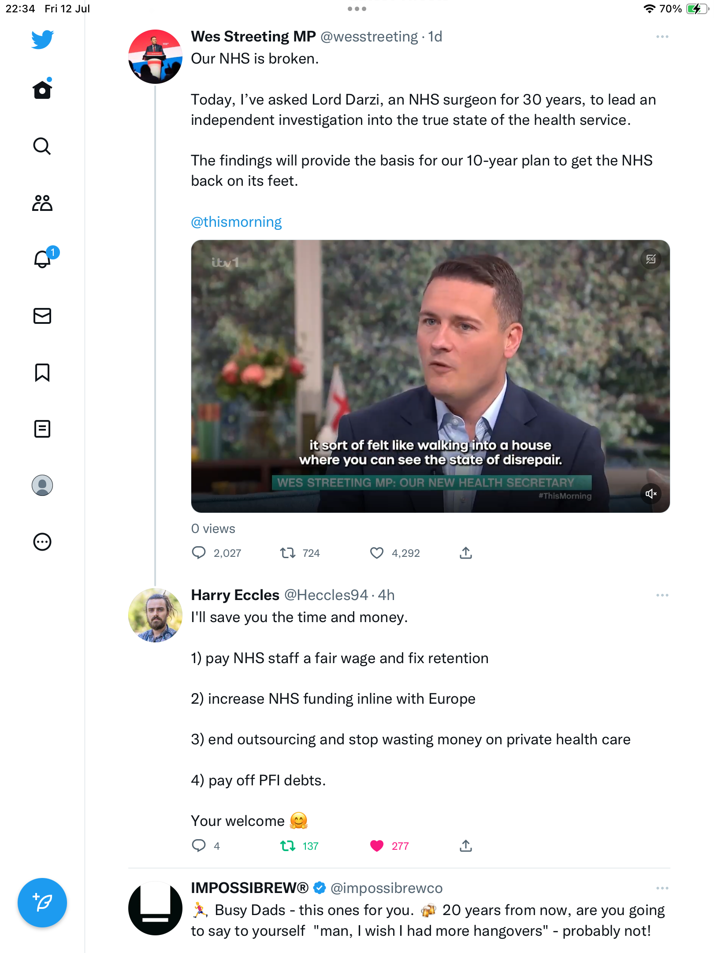This screenshot has height=953, width=714.
Task: Open the @thismorning mention link
Action: [x=236, y=221]
